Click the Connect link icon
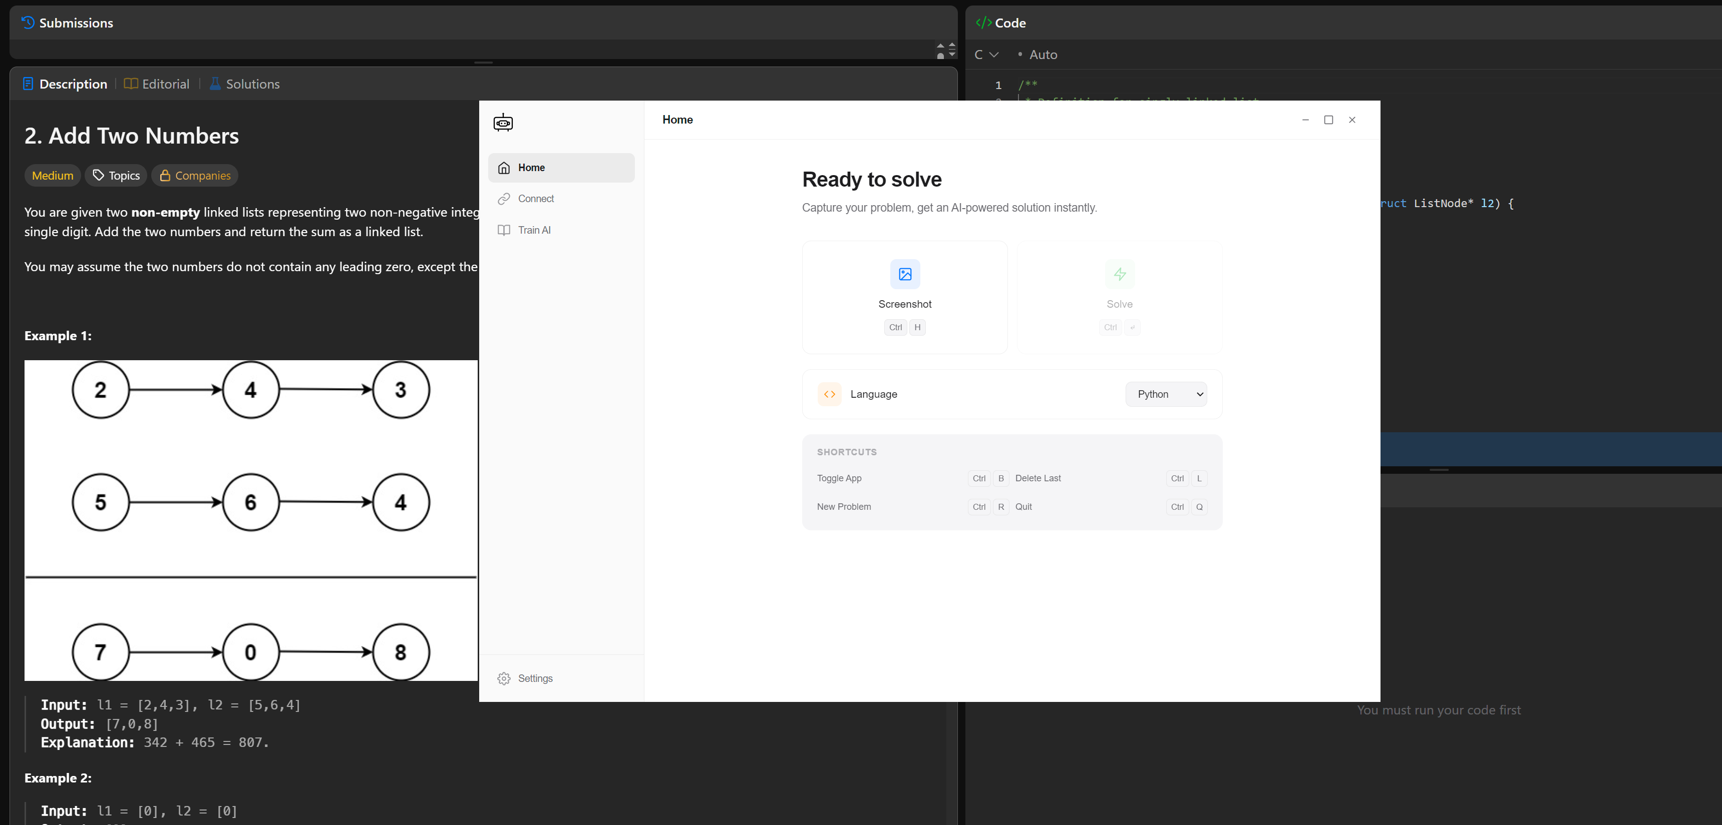 tap(503, 199)
